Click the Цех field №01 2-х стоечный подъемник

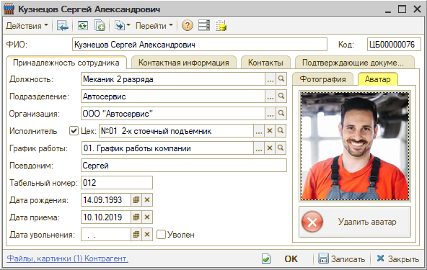click(x=177, y=131)
